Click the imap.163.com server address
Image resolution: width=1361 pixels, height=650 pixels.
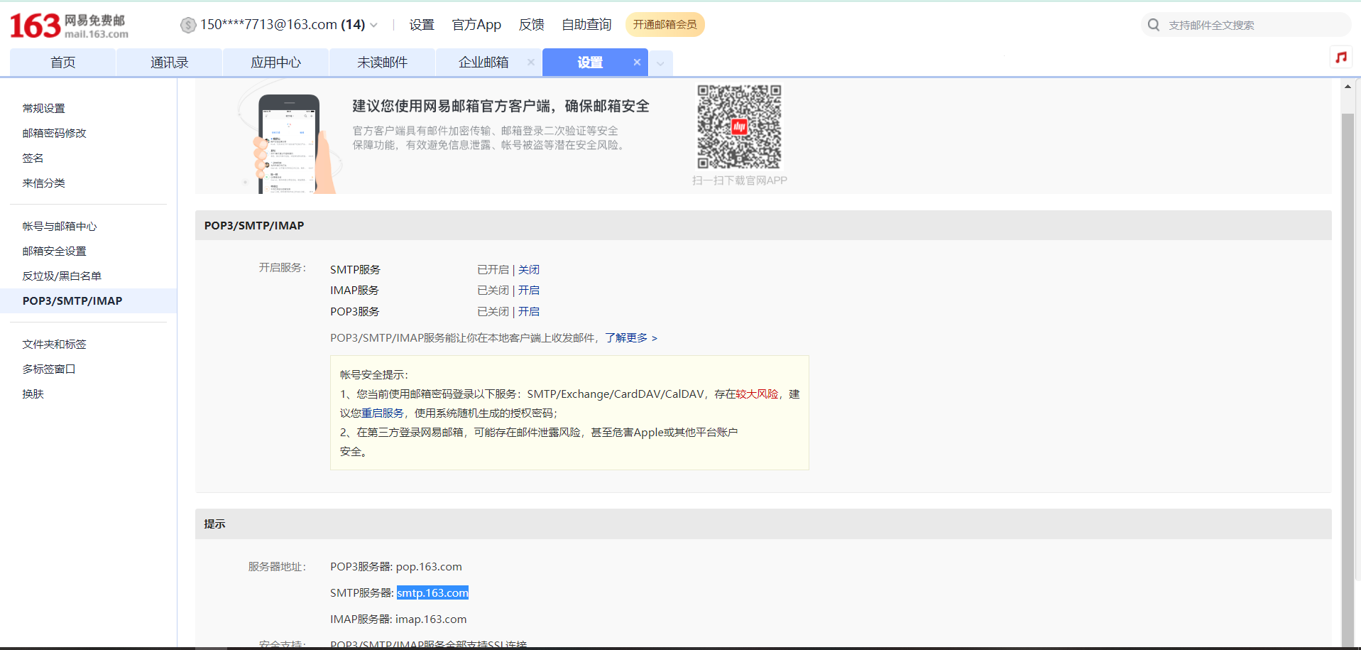pyautogui.click(x=431, y=619)
